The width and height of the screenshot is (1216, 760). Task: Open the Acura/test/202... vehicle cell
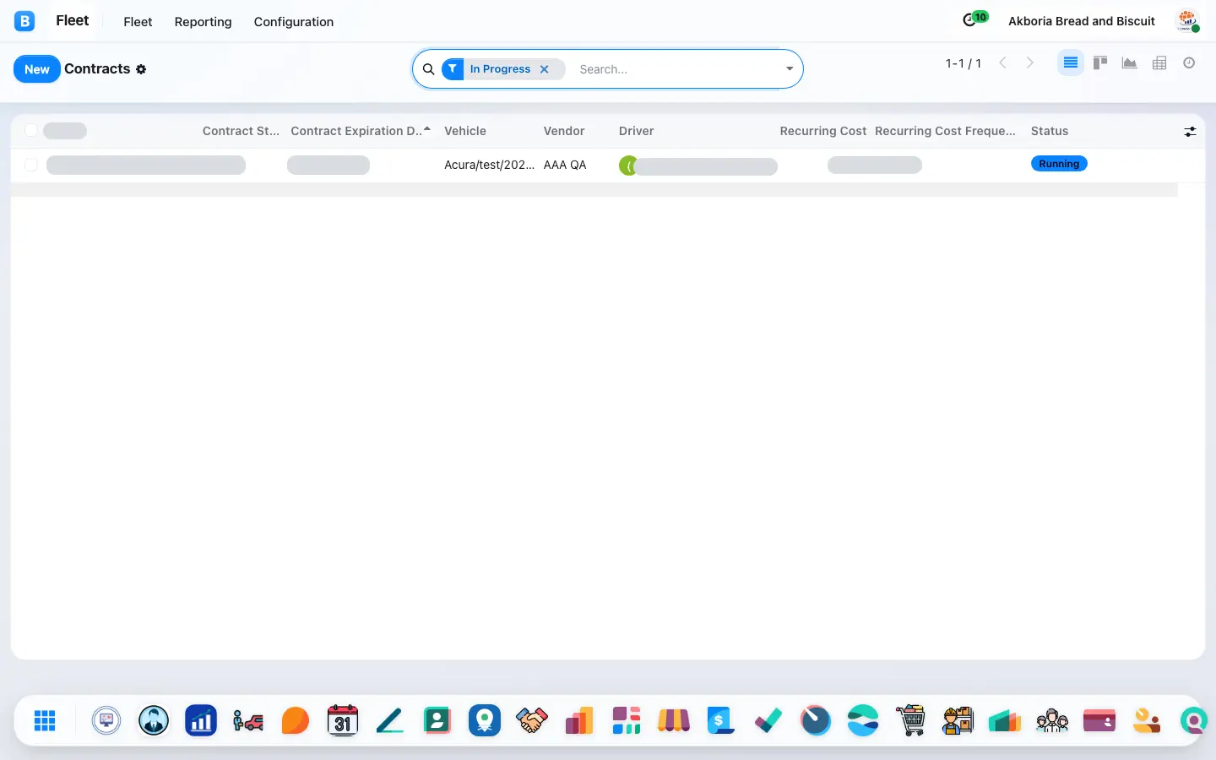pos(490,165)
